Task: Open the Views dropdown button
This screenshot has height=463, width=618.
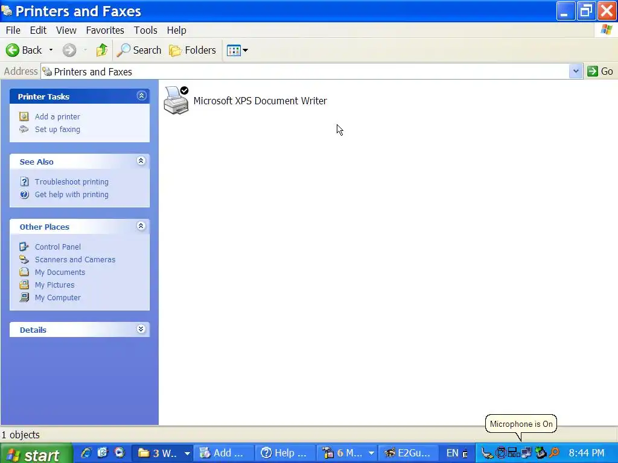Action: point(237,50)
